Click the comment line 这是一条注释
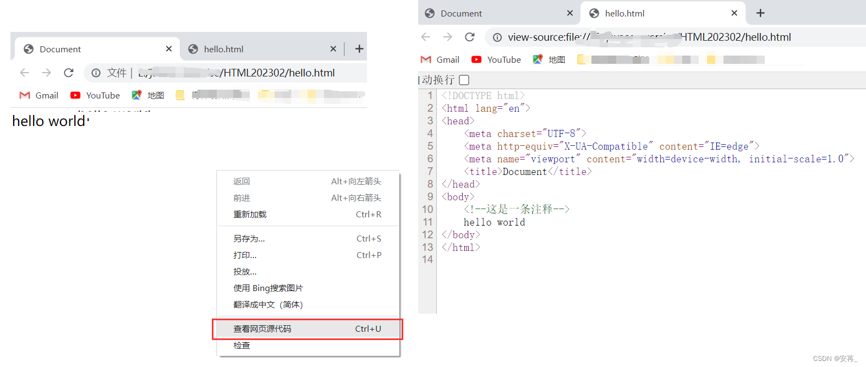This screenshot has height=367, width=866. tap(517, 209)
